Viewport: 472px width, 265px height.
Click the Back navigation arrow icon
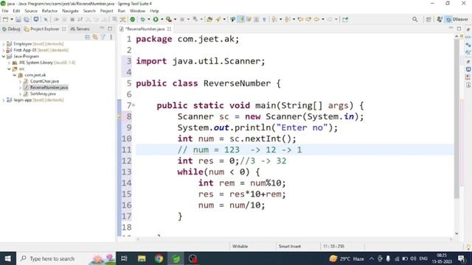coord(316,20)
